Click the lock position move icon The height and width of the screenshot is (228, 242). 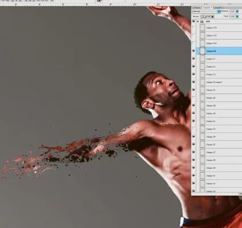tap(209, 16)
